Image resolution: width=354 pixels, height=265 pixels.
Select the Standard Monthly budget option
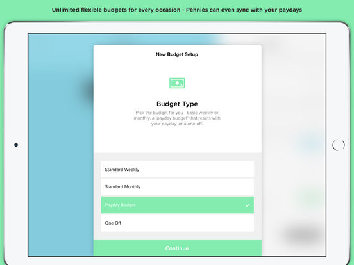click(x=177, y=187)
